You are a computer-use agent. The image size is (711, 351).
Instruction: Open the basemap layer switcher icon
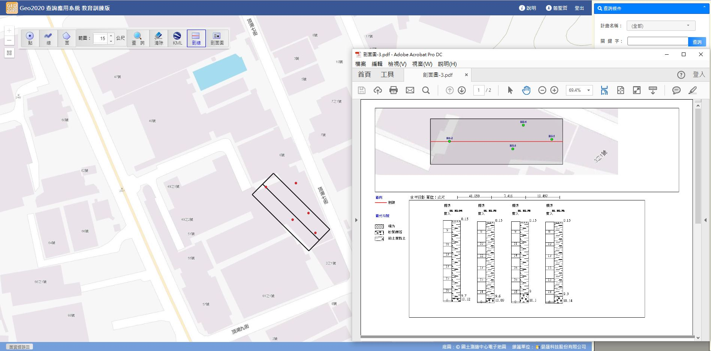pos(9,53)
